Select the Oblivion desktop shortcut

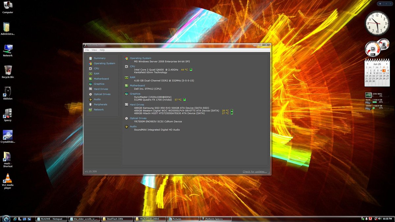8,94
